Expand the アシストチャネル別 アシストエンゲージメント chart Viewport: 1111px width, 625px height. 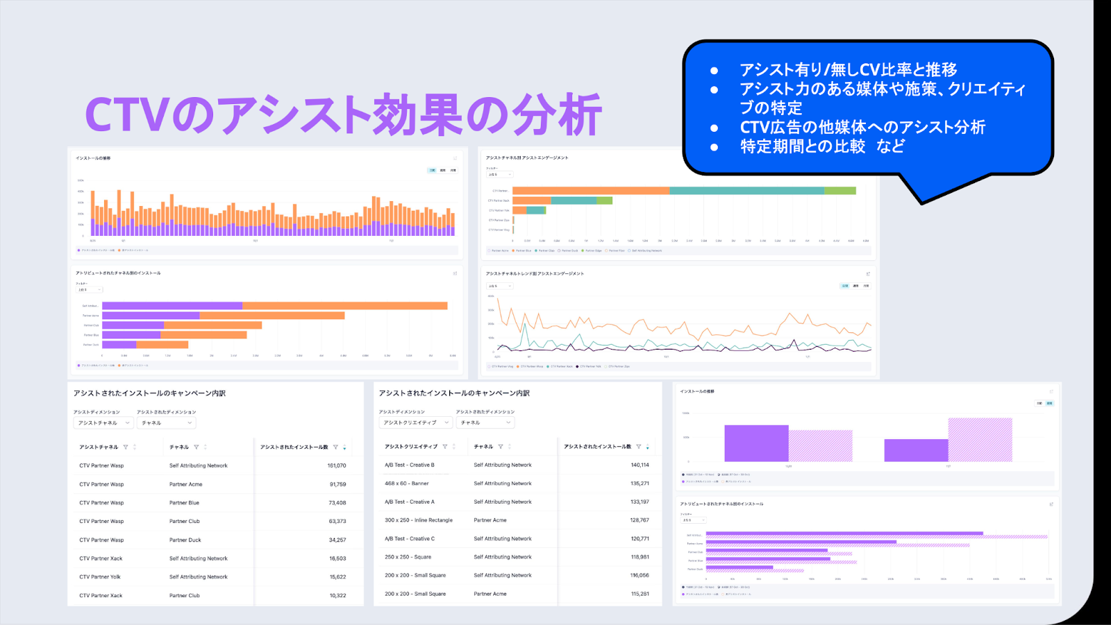point(869,158)
